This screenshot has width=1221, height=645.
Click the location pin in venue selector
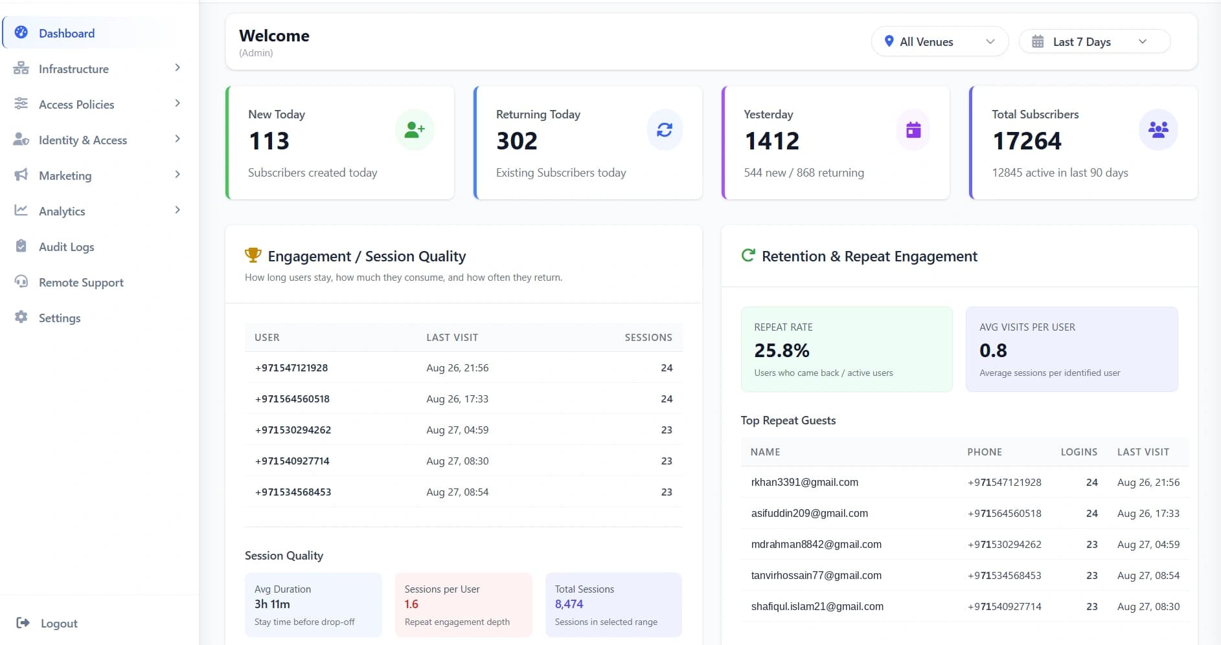point(889,41)
